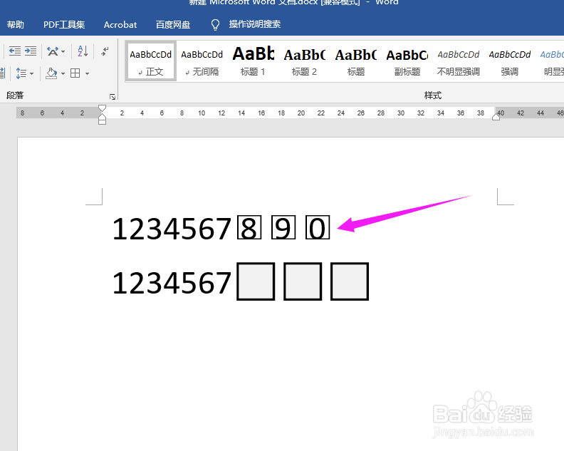Open the paragraph settings dialog launcher
Screen dimensions: 564x451
coord(113,97)
